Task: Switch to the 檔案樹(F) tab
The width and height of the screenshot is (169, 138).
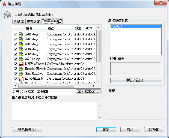Action: (x=34, y=22)
